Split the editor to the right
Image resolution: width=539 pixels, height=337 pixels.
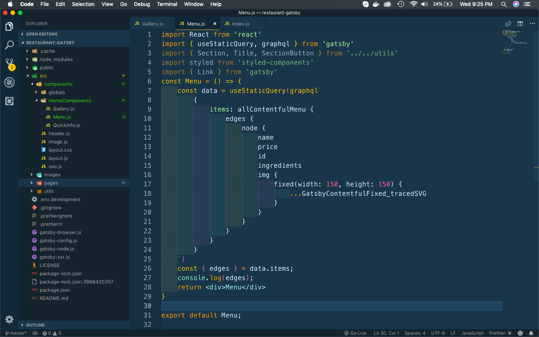point(520,24)
